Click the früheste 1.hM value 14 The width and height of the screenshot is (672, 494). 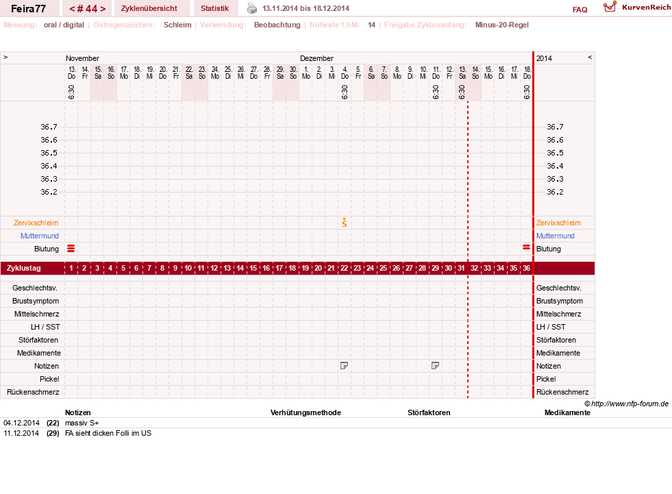[371, 25]
